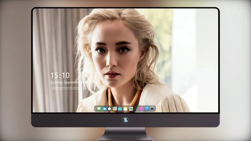The height and width of the screenshot is (141, 251).
Task: Open the Camera app in dock
Action: point(152,109)
